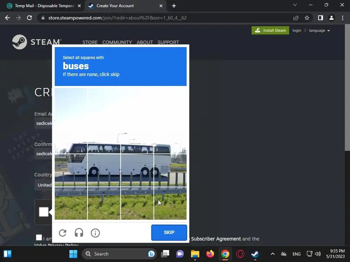Click the cloud sync tray icon
This screenshot has height=262, width=350.
pos(284,254)
